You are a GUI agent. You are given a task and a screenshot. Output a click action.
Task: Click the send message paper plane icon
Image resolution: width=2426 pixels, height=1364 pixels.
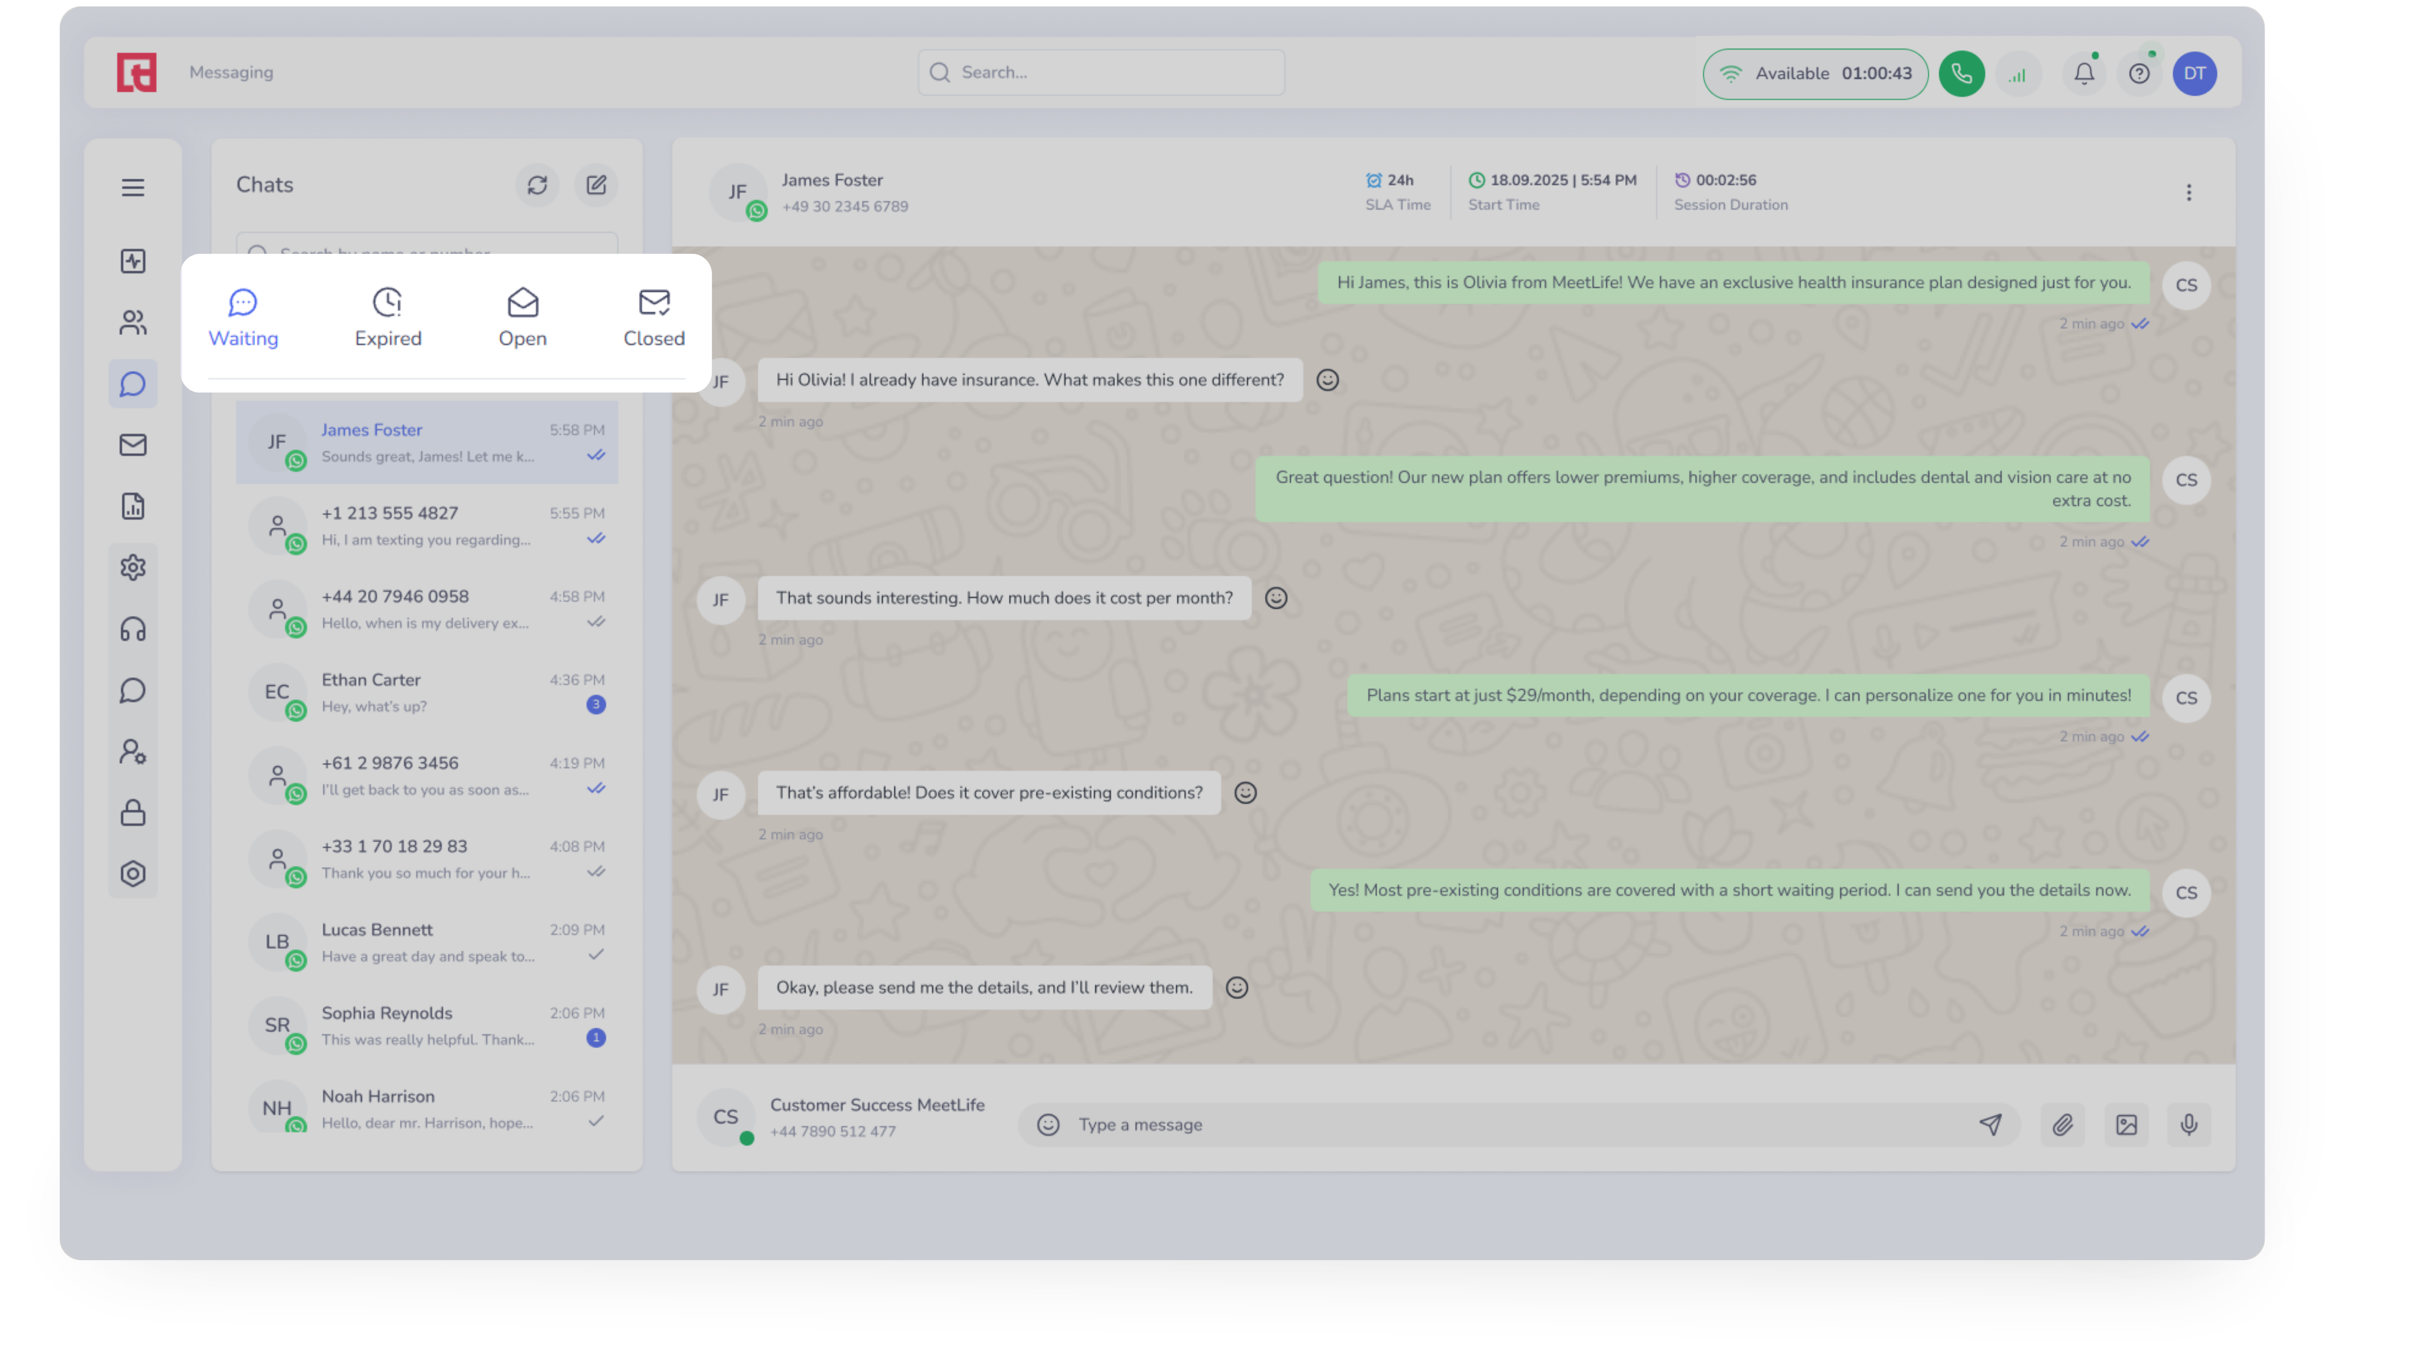(x=1990, y=1125)
